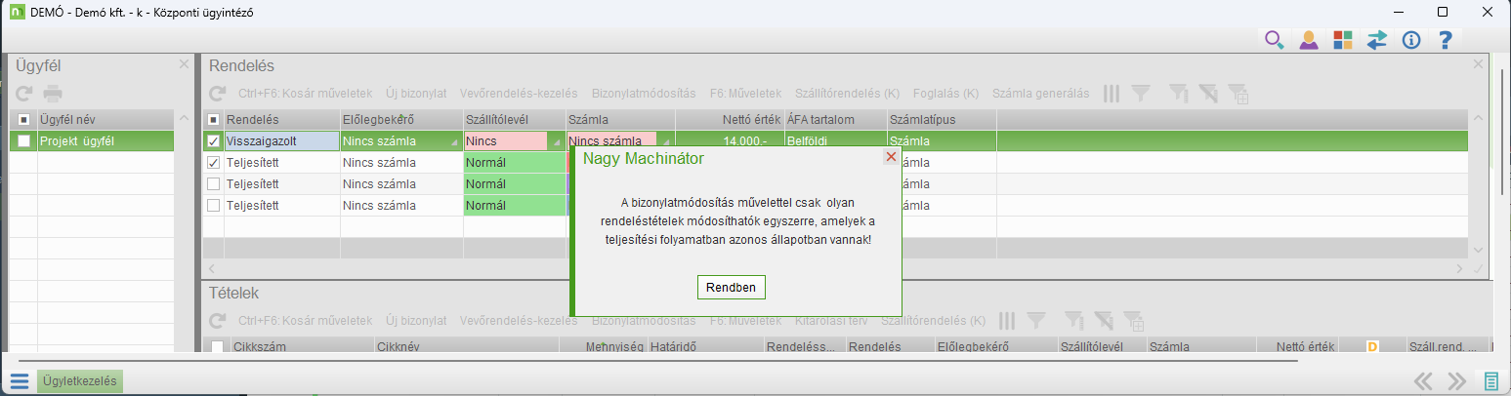
Task: Toggle select-all checkbox in Ügyfél header
Action: point(23,119)
